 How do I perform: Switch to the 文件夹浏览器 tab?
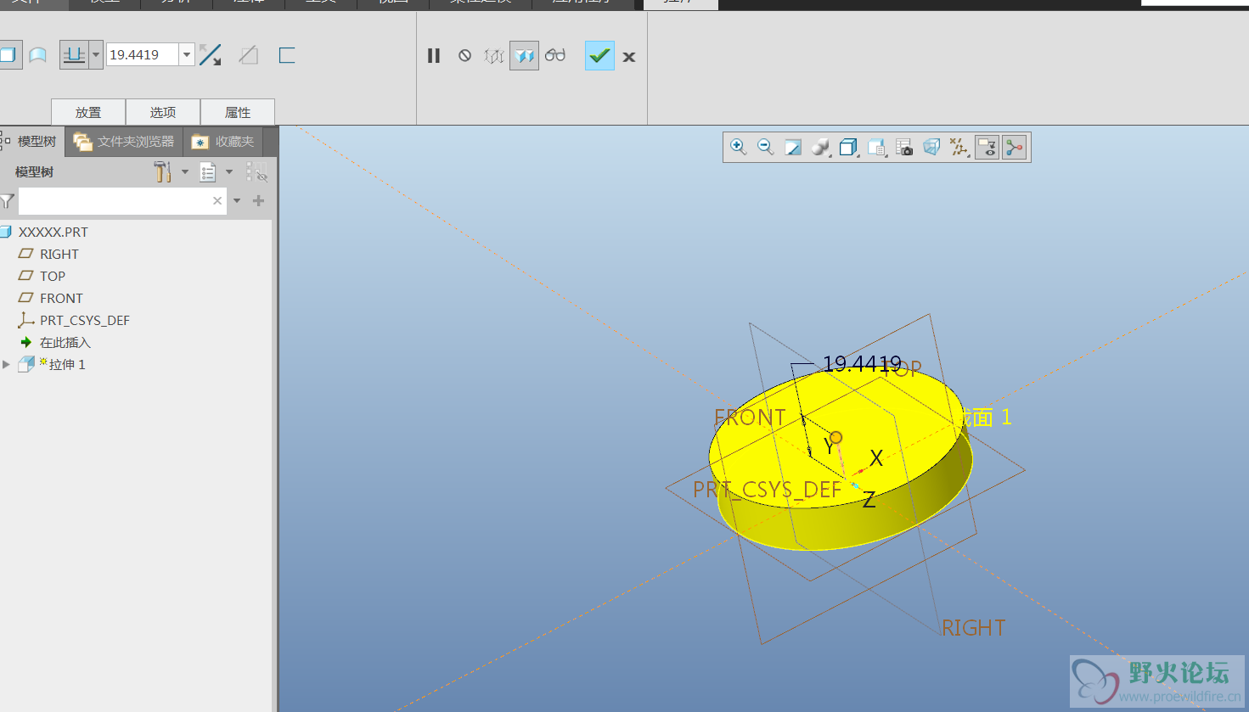pyautogui.click(x=124, y=142)
